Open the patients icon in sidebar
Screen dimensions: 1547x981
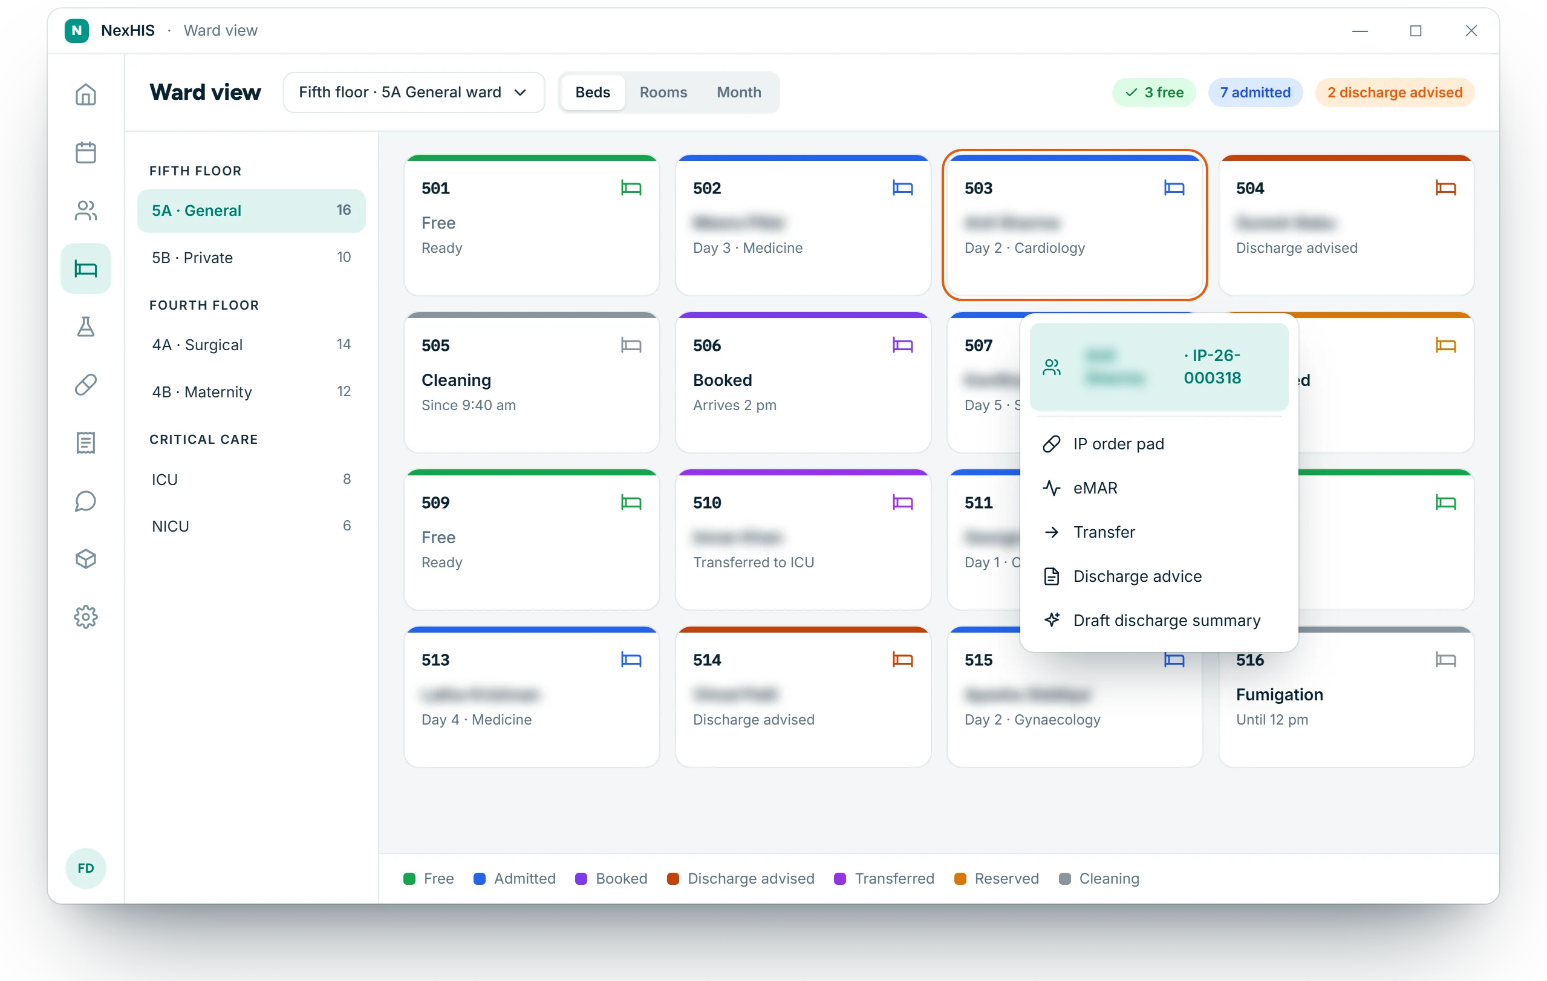coord(85,210)
